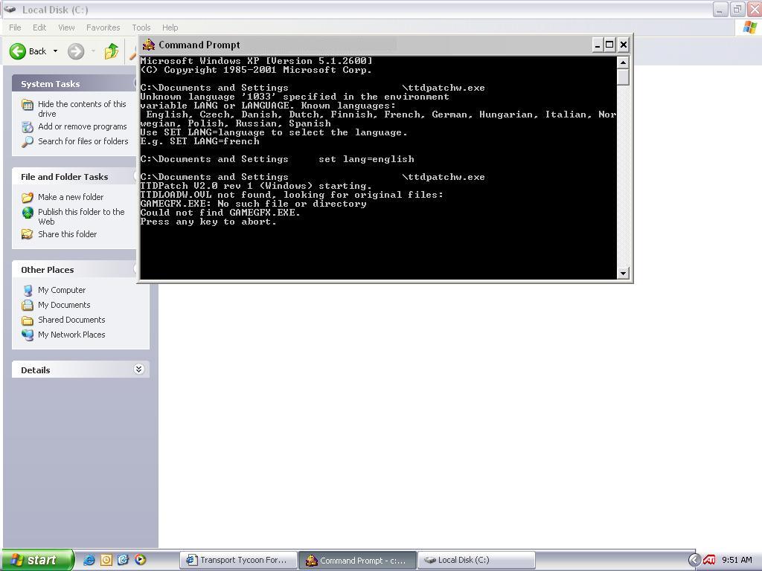Select Publish this folder to the Web

pyautogui.click(x=81, y=216)
